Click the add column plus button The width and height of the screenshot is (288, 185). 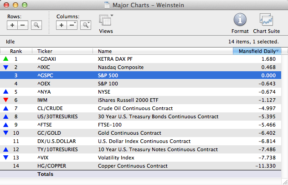point(62,25)
